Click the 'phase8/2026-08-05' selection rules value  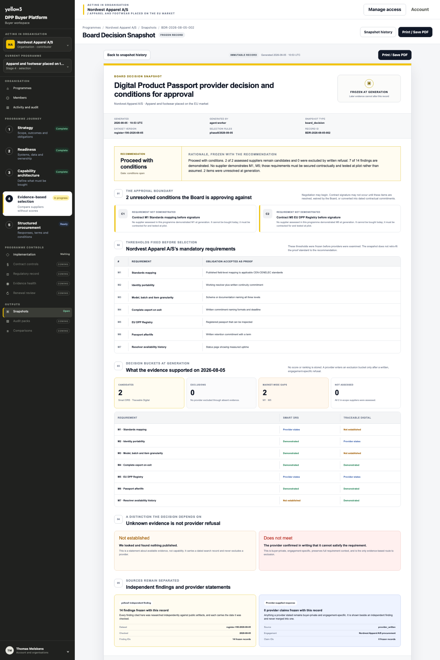coord(221,133)
